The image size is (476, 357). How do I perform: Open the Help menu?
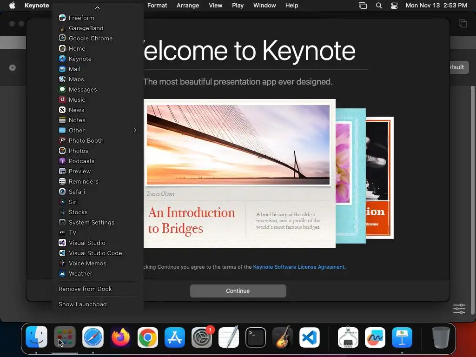coord(292,5)
